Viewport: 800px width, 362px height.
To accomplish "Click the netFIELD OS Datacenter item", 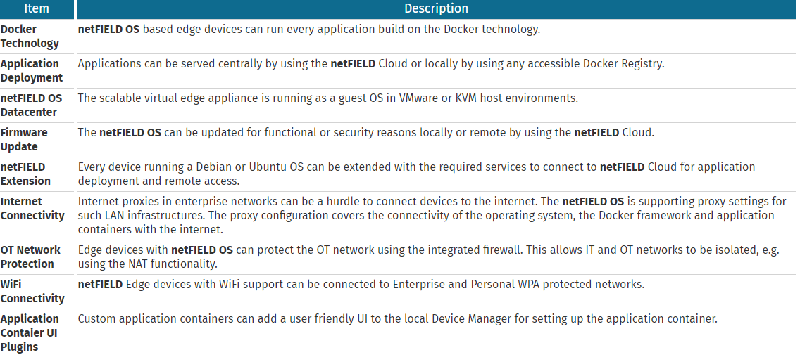I will click(31, 105).
